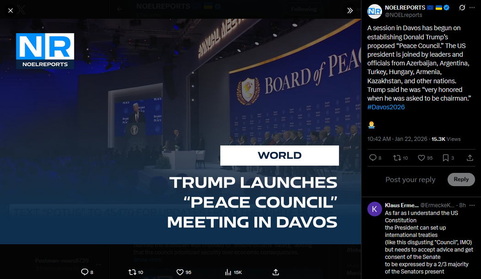Bookmark the post with the bookmark icon

click(445, 158)
